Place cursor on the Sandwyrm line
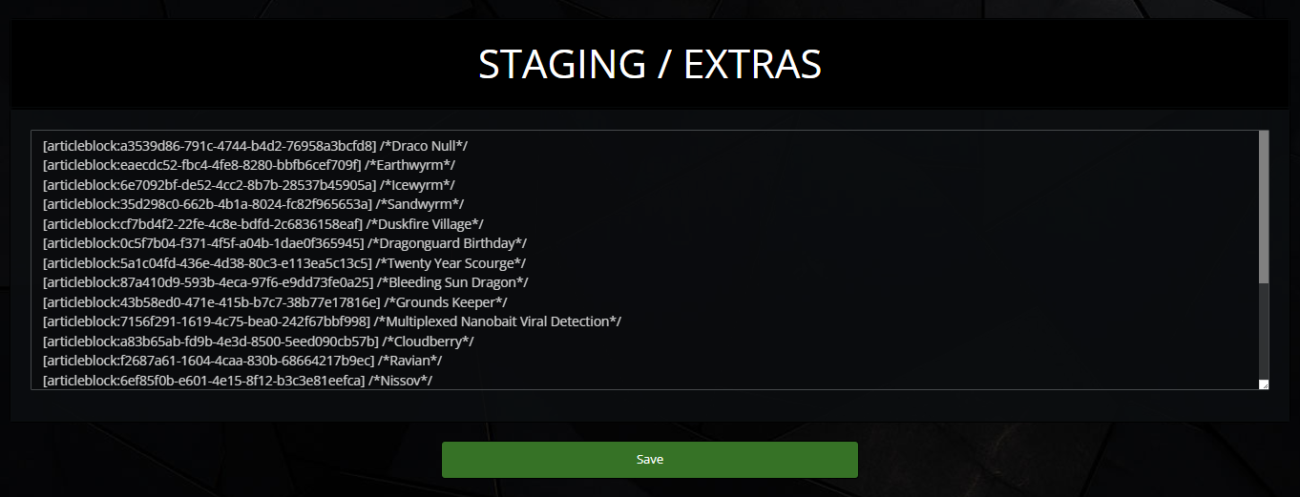The image size is (1300, 497). pyautogui.click(x=253, y=204)
